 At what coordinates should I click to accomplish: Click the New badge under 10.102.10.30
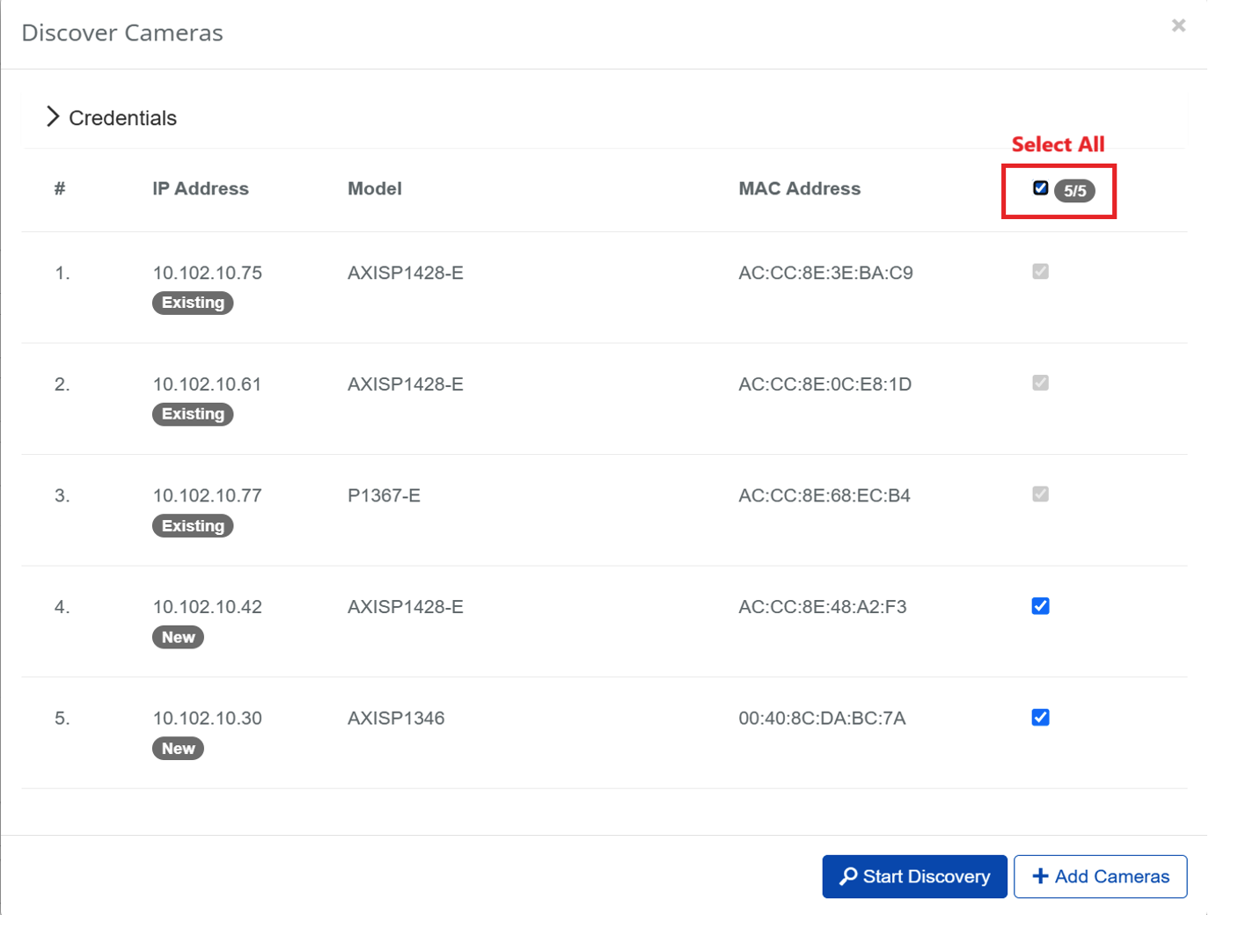click(x=178, y=749)
